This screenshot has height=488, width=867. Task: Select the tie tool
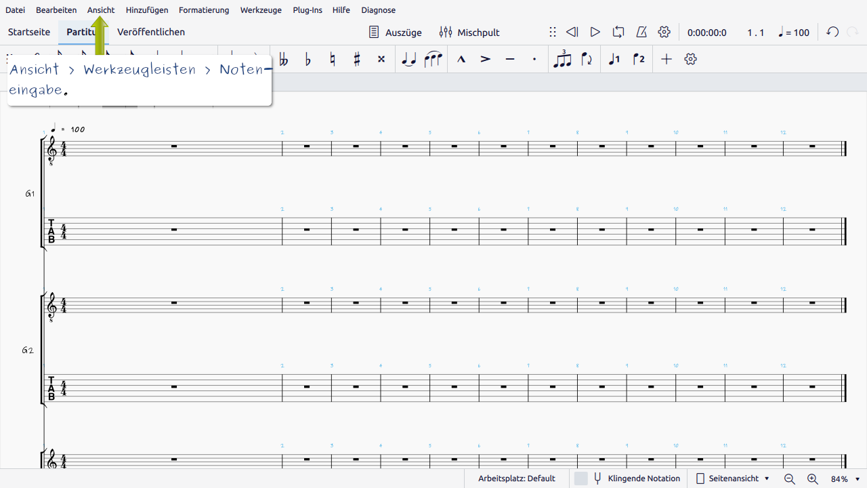coord(408,60)
